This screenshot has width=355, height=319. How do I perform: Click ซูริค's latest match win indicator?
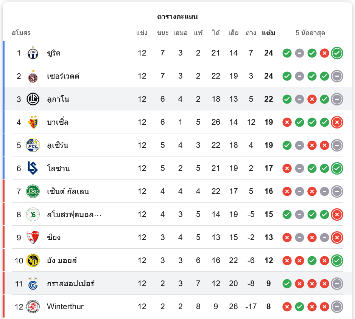coord(337,53)
